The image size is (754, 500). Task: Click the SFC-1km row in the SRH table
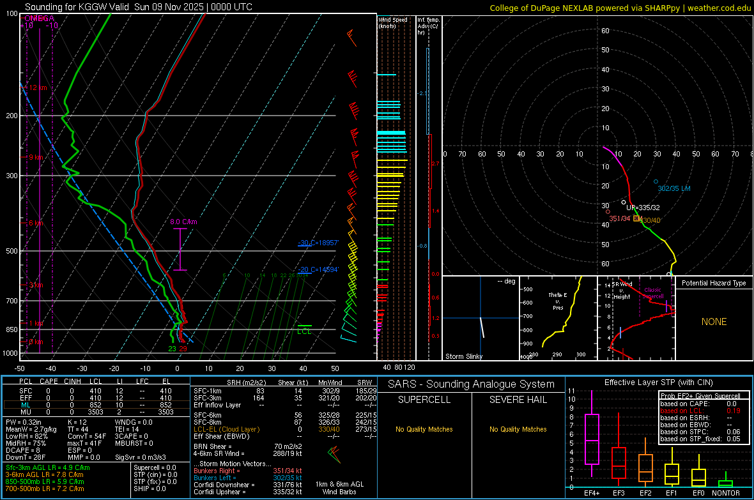pyautogui.click(x=285, y=391)
